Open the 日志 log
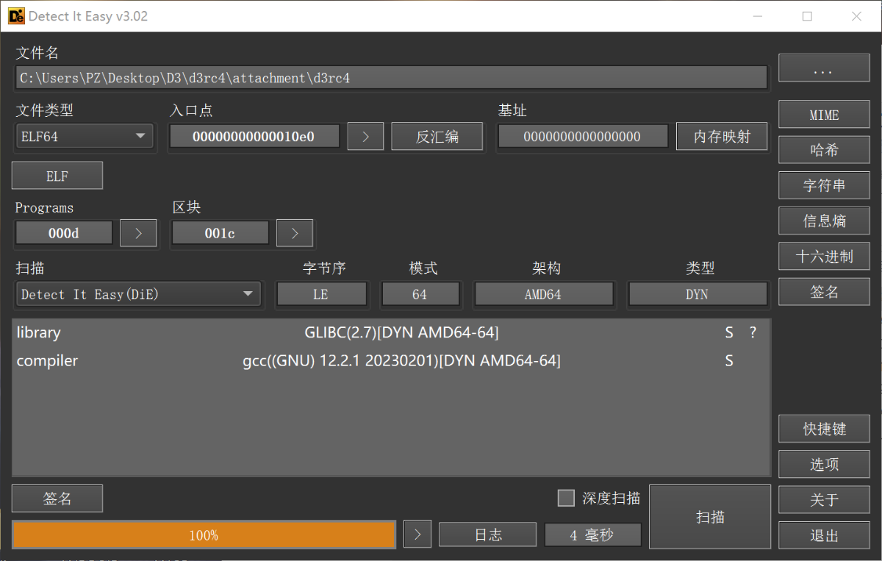 [488, 535]
